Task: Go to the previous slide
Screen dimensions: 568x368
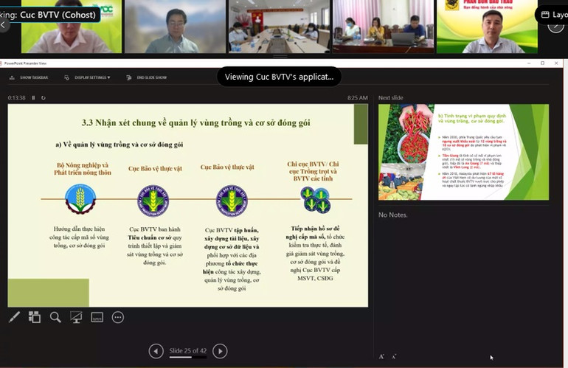Action: (x=156, y=351)
